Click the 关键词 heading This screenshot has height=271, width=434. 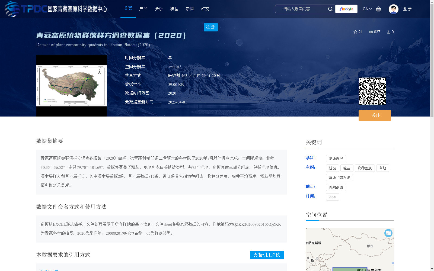[314, 142]
